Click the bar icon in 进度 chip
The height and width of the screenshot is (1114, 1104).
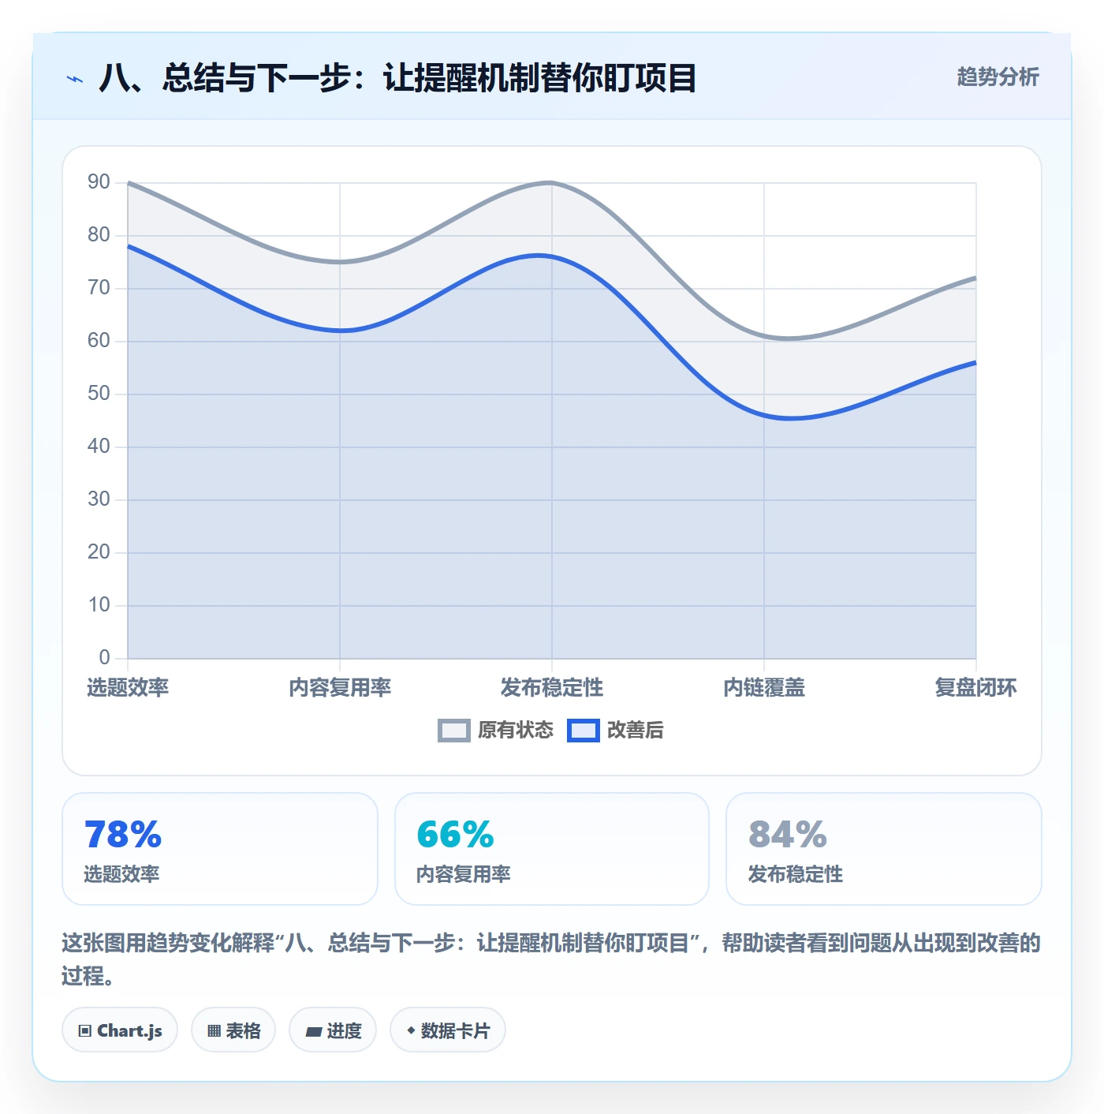click(313, 1031)
